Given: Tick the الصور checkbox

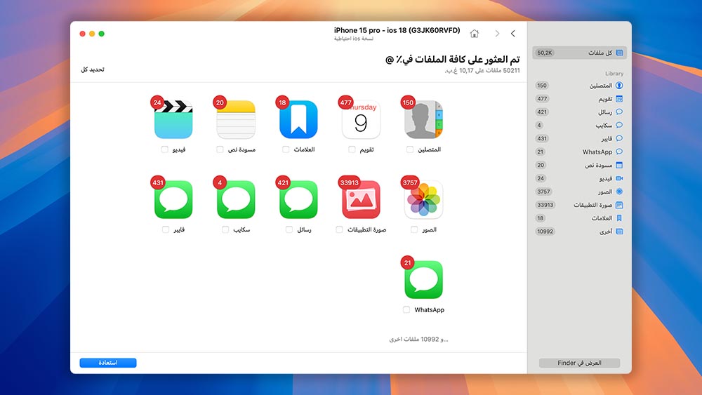Looking at the screenshot, I should pyautogui.click(x=414, y=229).
